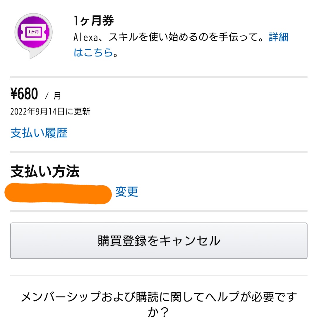
Task: Click the speech-bubble tail of the Alexa skill icon
Action: pos(35,54)
